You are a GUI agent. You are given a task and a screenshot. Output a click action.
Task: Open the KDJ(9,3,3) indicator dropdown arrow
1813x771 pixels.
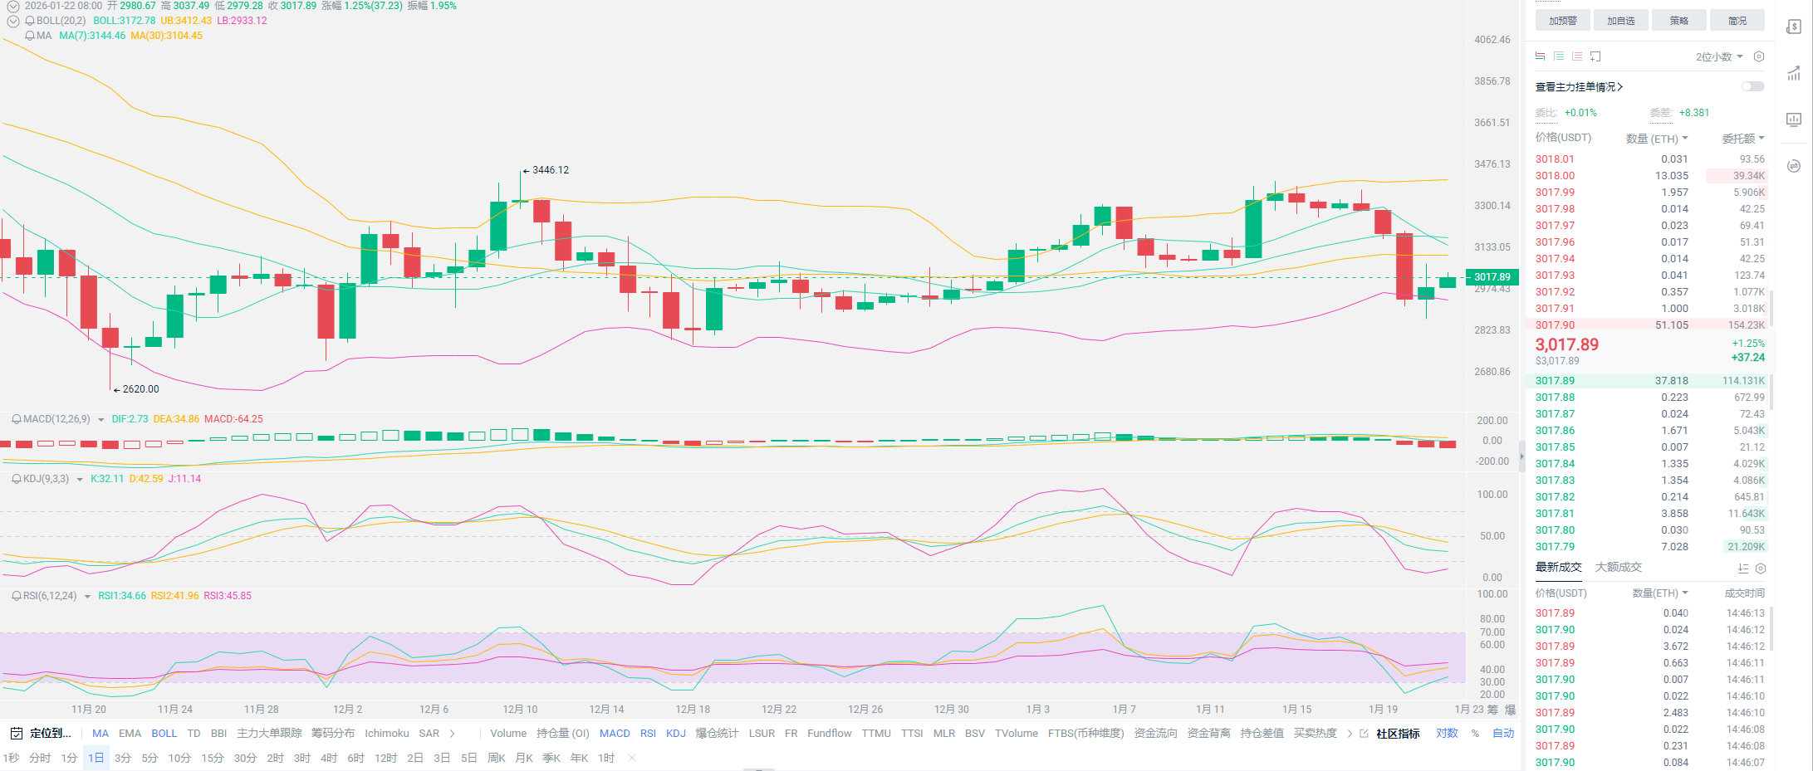click(80, 480)
